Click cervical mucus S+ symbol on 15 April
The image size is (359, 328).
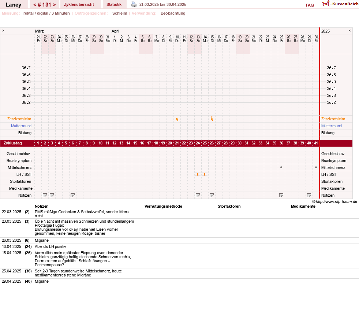coord(212,119)
